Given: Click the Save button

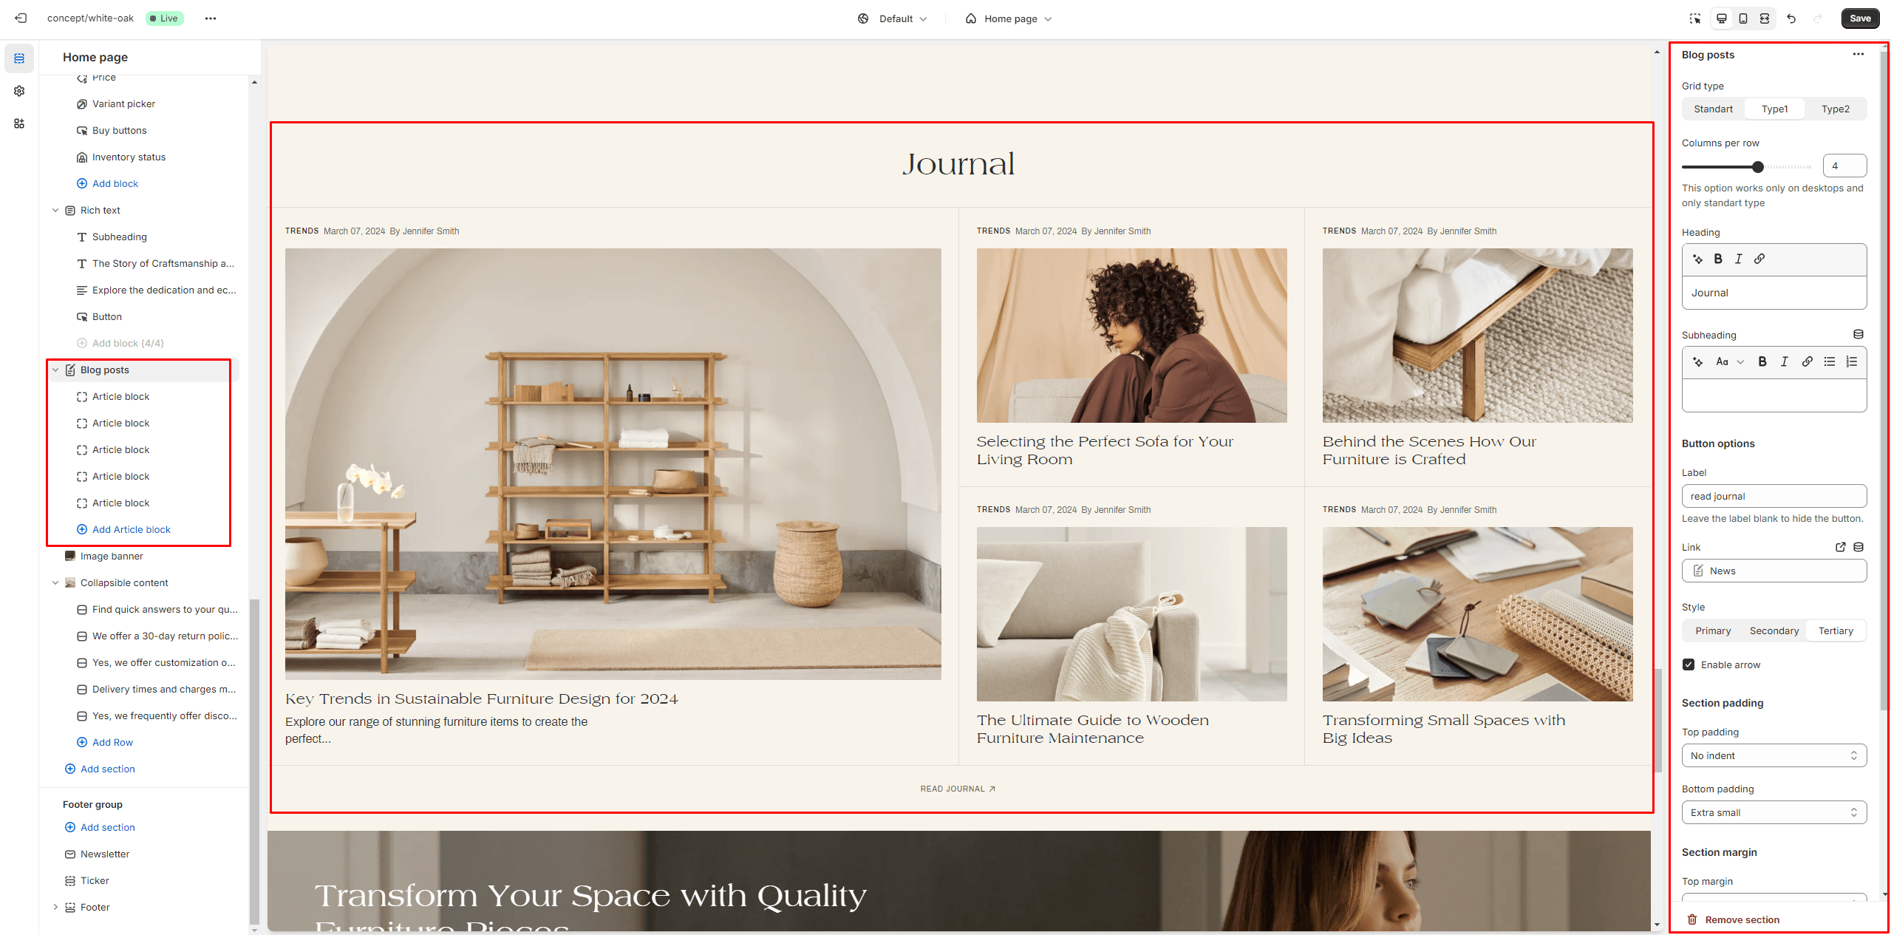Looking at the screenshot, I should point(1860,18).
